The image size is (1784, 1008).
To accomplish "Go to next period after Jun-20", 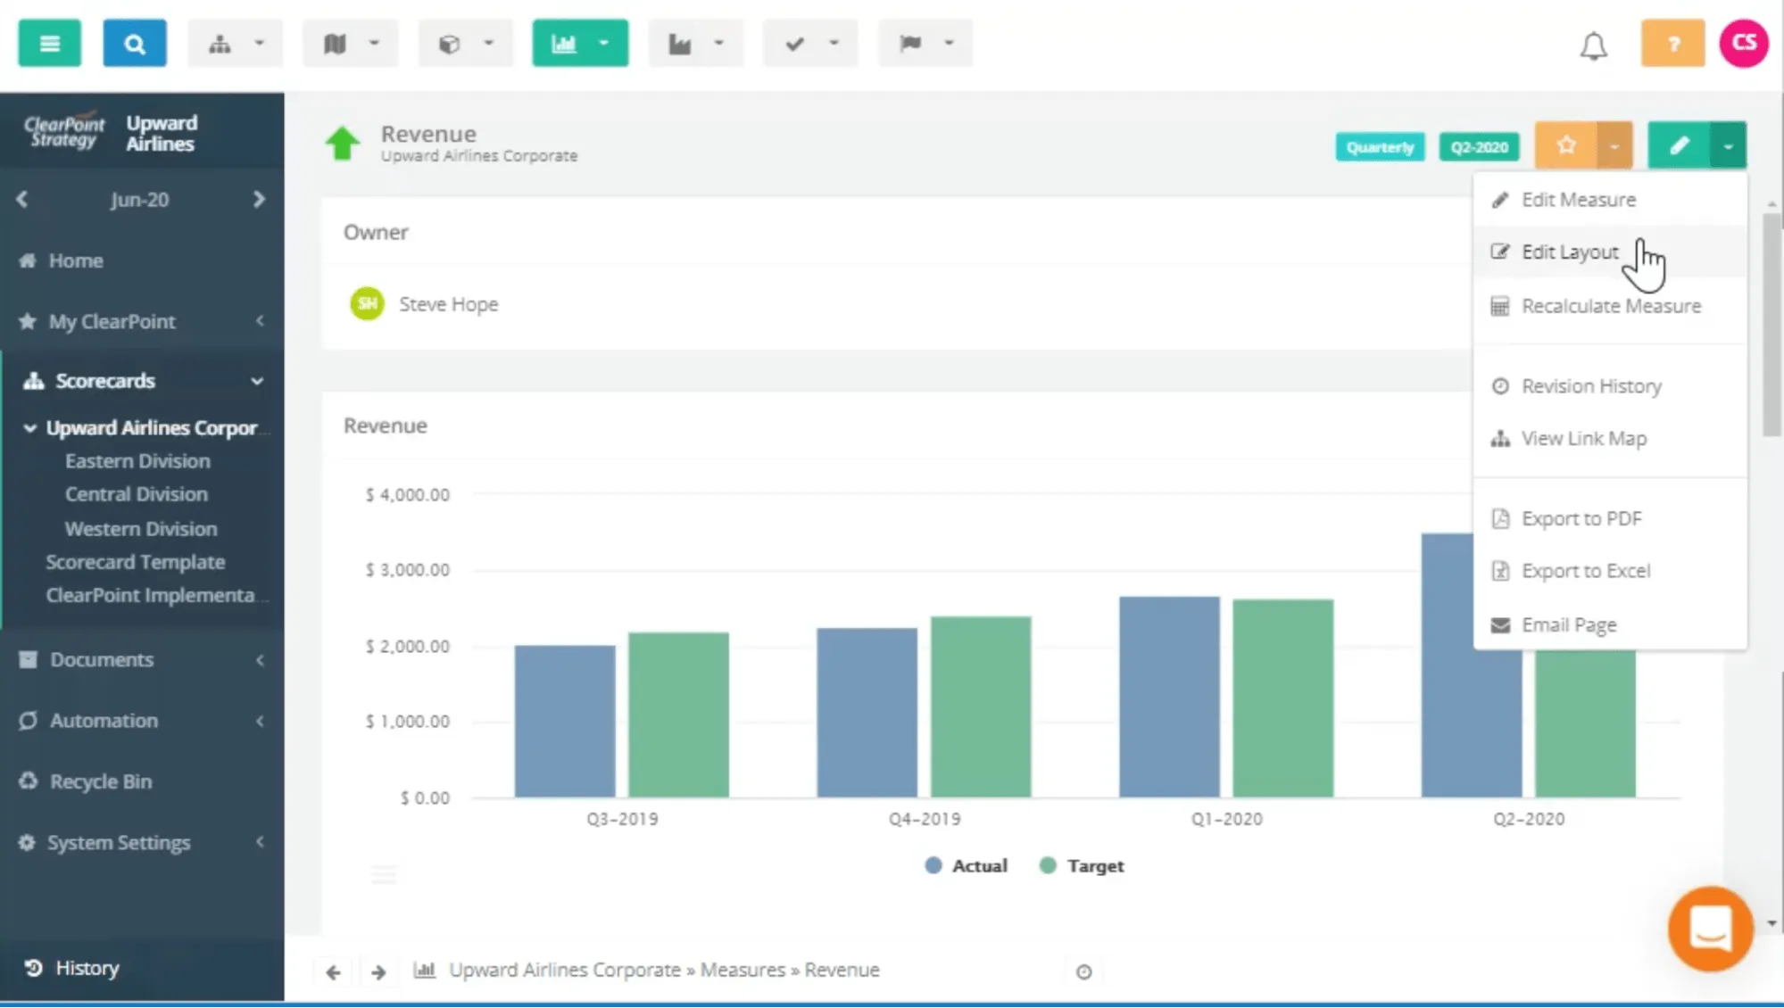I will tap(259, 199).
